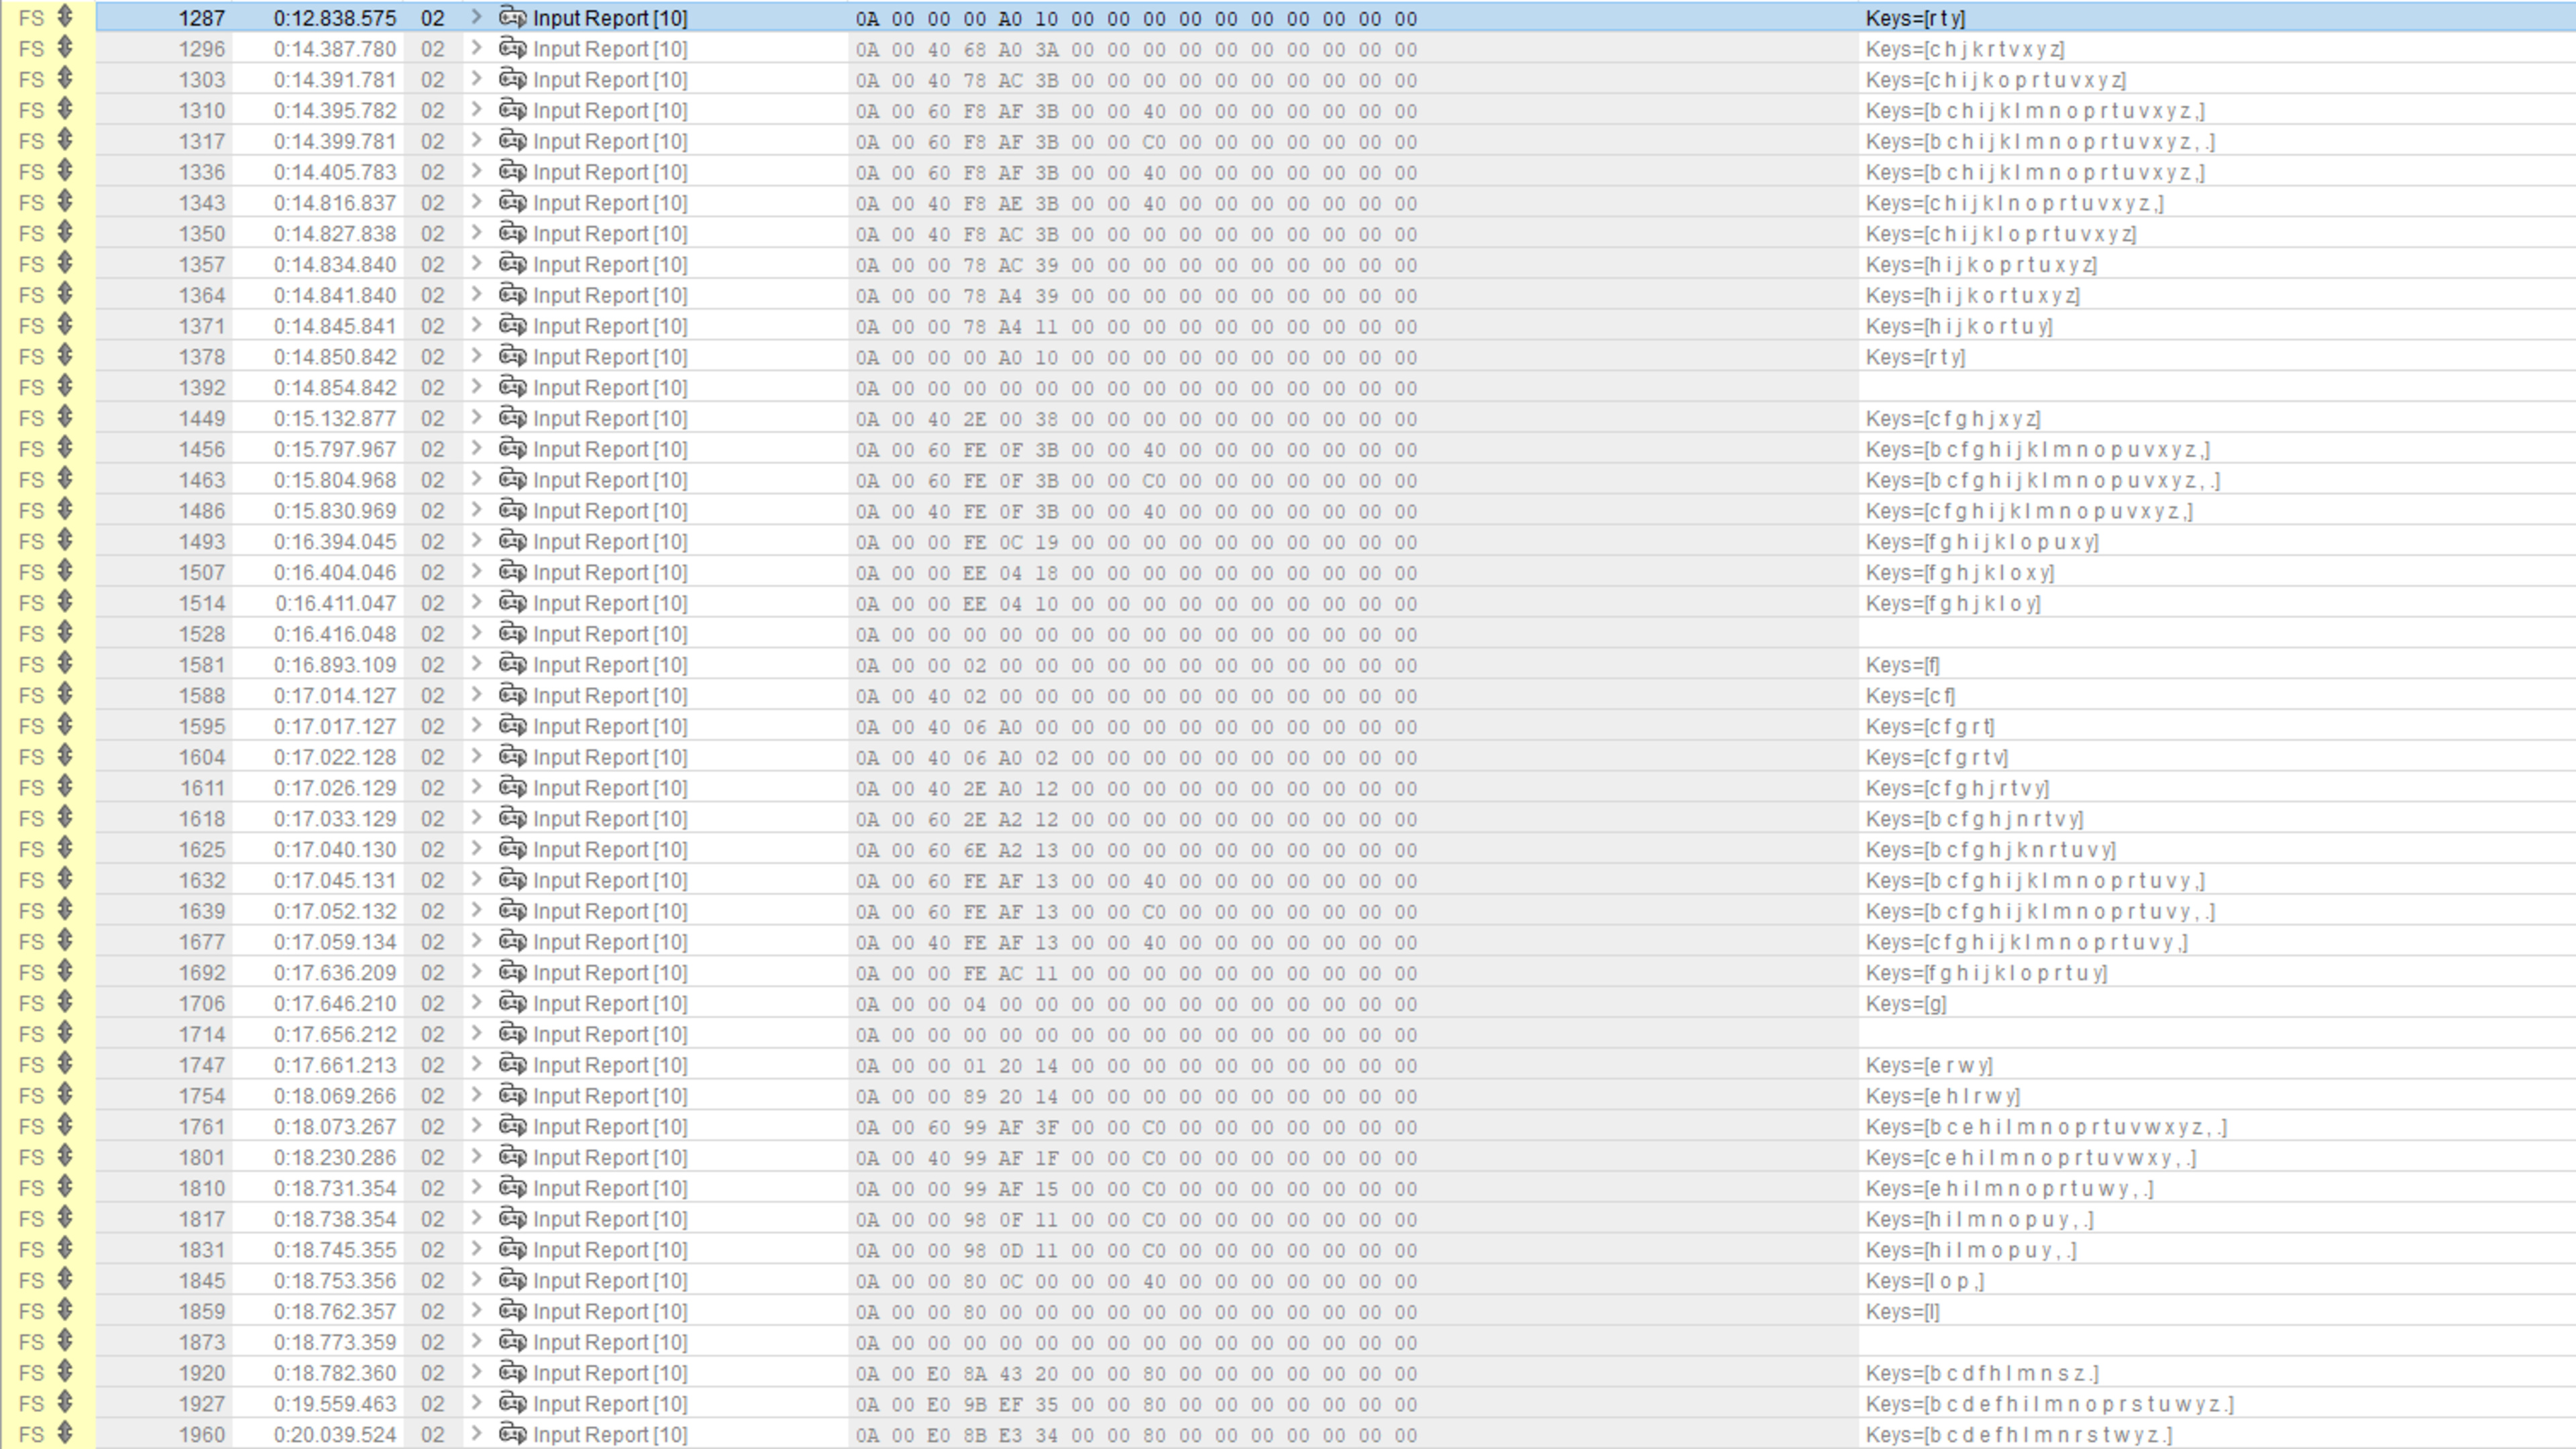Click gamepad icon on row index 1747
The width and height of the screenshot is (2576, 1449).
coord(512,1064)
